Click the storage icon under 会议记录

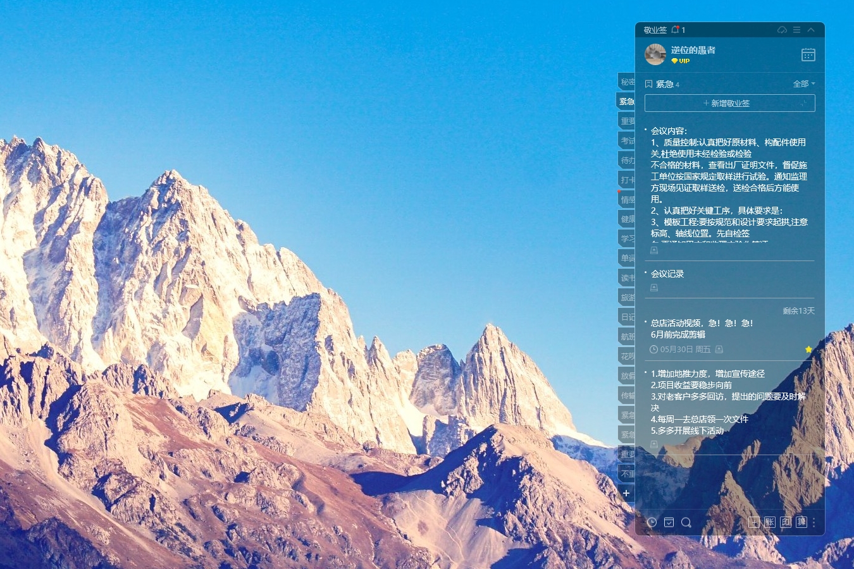654,288
